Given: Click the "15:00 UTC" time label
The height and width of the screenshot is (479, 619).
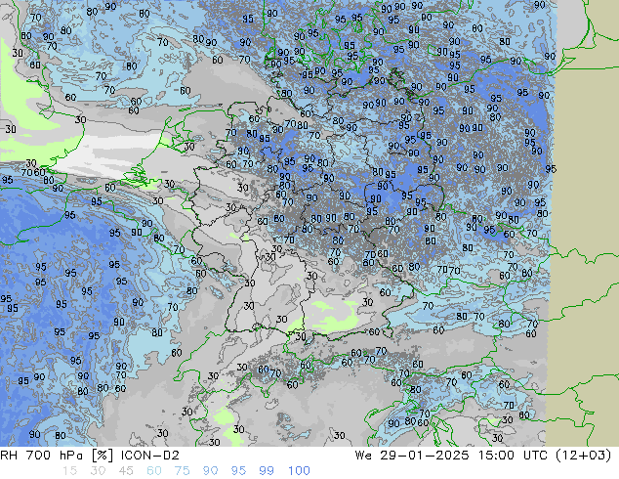Looking at the screenshot, I should 513,456.
